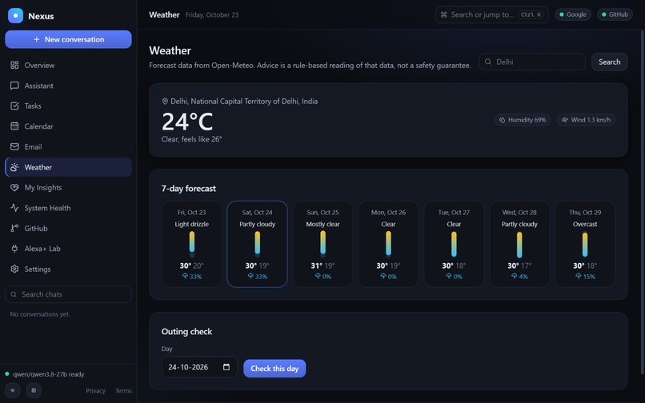
Task: Click the 31° high on Sunday
Action: tap(316, 265)
